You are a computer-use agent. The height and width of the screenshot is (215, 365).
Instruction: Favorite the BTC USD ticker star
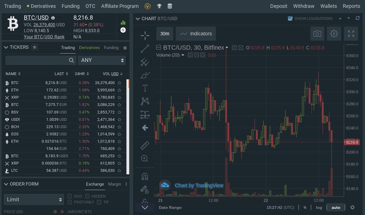pyautogui.click(x=119, y=83)
